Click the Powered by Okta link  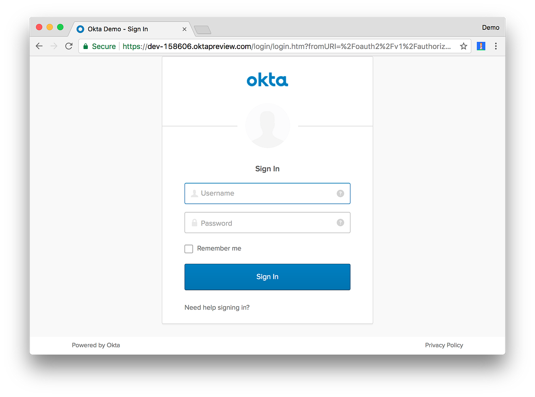(x=96, y=345)
